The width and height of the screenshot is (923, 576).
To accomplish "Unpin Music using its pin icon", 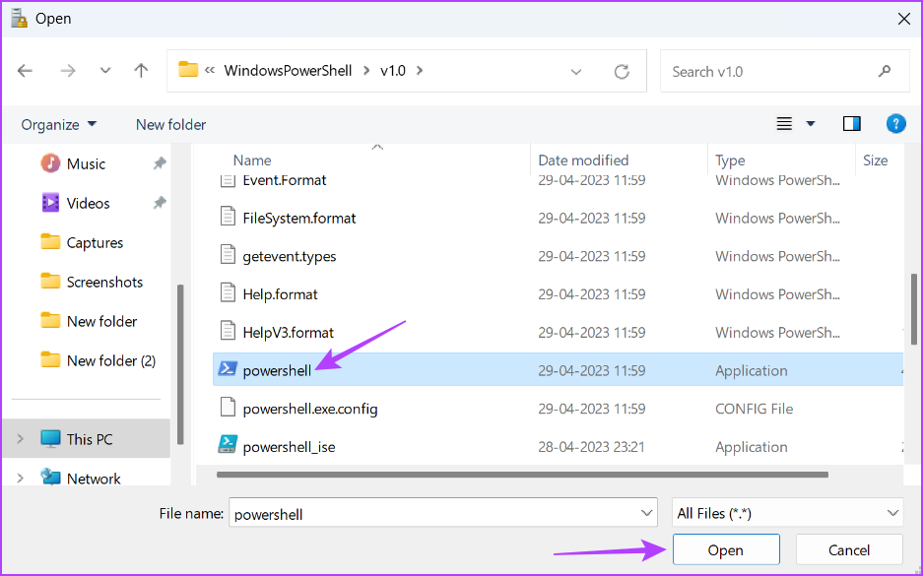I will pos(160,163).
